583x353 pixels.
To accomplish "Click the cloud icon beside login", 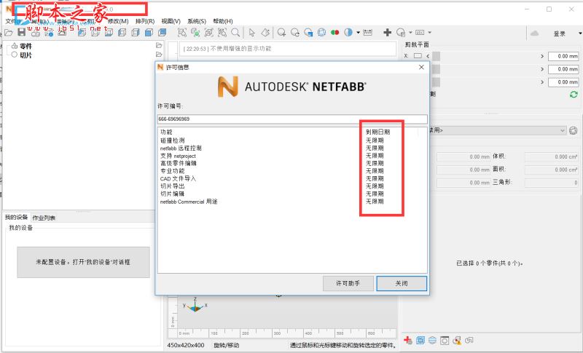I will 534,33.
